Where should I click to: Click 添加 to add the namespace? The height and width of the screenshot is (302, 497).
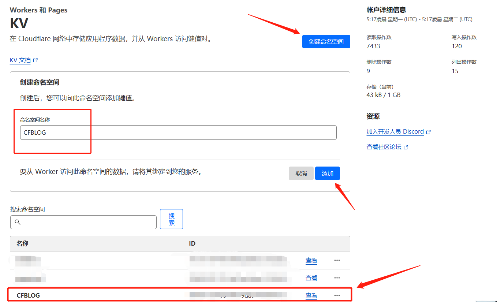327,174
